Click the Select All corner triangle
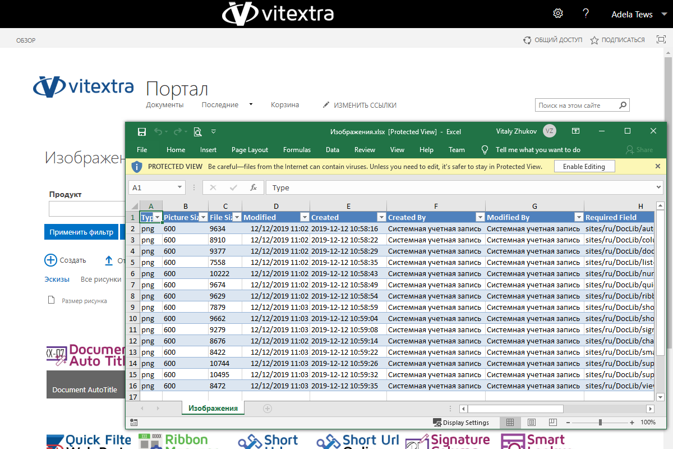 [134, 206]
